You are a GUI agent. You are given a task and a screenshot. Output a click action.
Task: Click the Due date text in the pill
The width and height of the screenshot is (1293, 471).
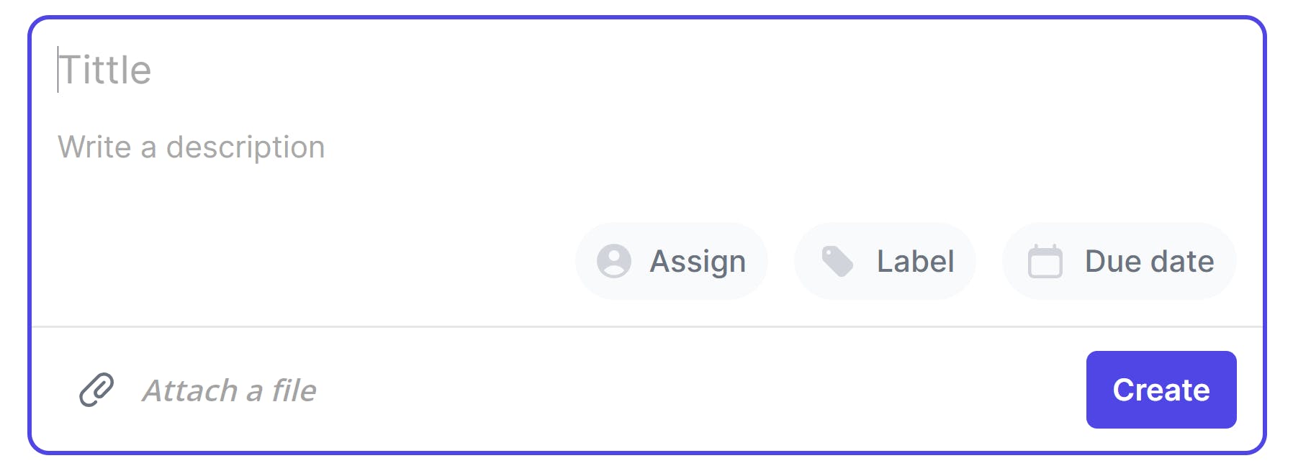click(1149, 261)
